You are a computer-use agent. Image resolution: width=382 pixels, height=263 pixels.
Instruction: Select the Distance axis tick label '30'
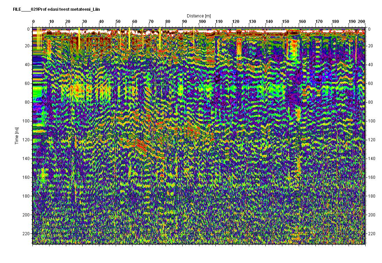click(85, 21)
